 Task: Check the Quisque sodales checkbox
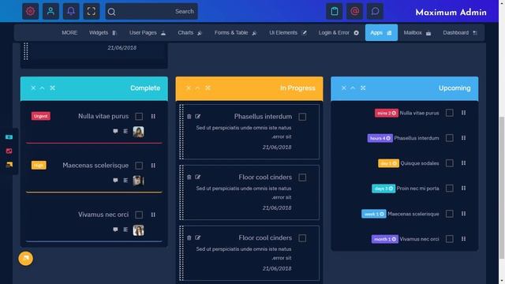click(449, 163)
